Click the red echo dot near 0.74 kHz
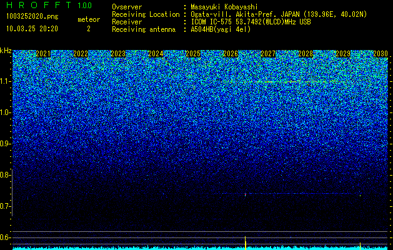This screenshot has width=393, height=250. click(245, 194)
